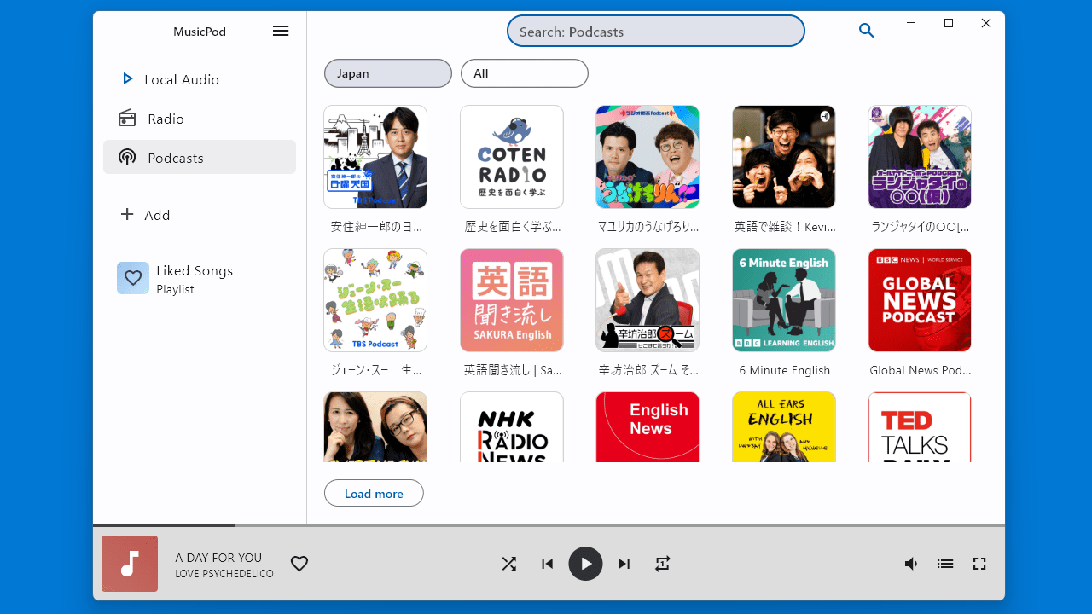This screenshot has height=614, width=1092.
Task: Click the 歴史を面白く学ぶ title text
Action: click(512, 227)
